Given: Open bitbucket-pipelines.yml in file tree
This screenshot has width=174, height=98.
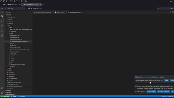Looking at the screenshot, I should pos(18,83).
